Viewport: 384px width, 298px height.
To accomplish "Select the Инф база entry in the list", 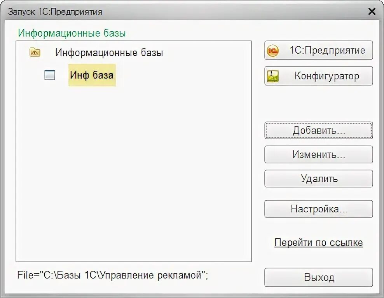I will point(92,75).
